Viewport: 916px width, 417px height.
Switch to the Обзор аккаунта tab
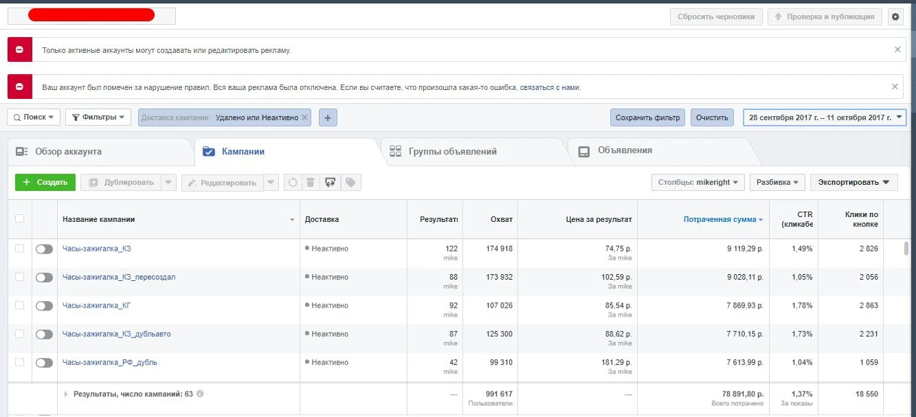tap(68, 151)
